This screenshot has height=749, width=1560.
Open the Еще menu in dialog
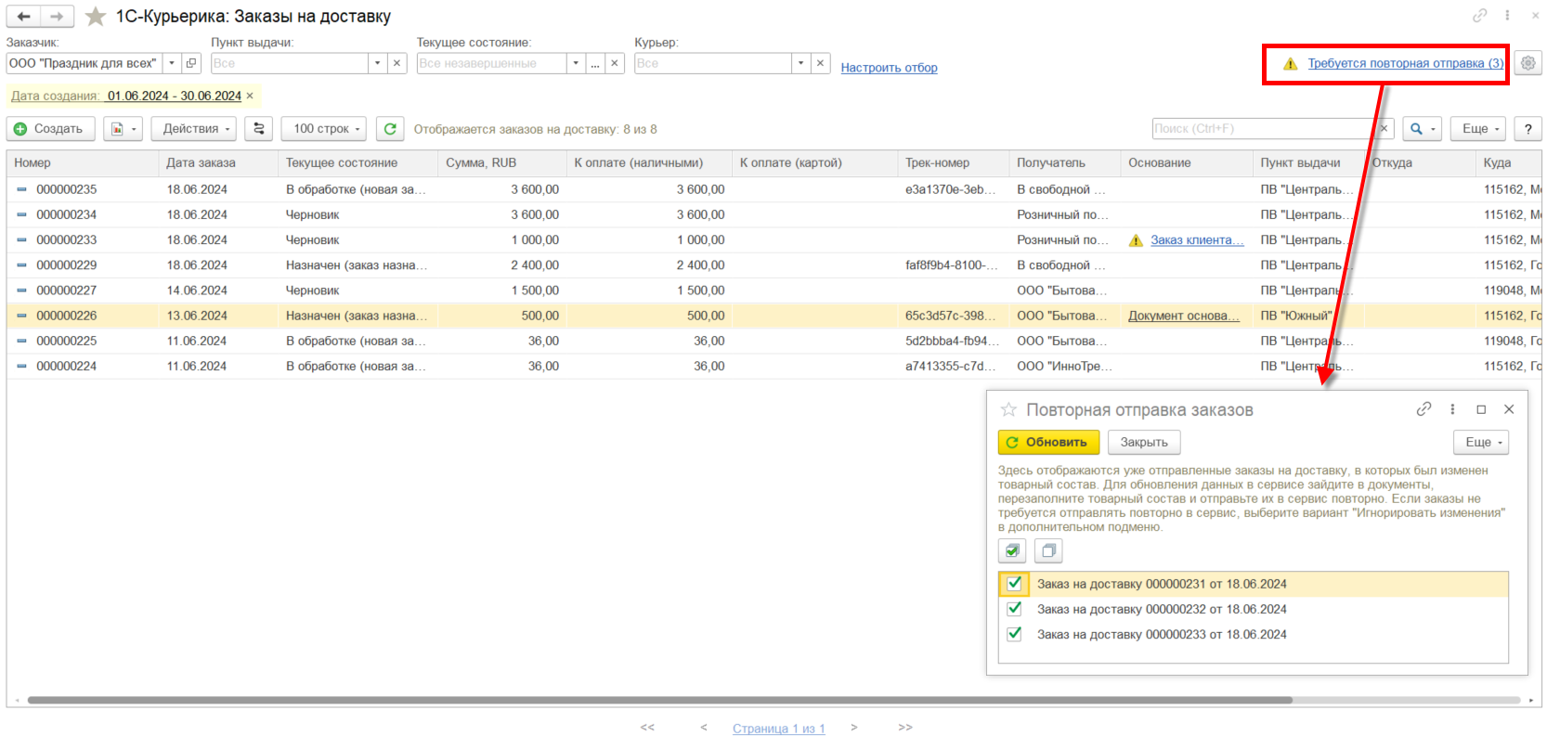pos(1480,442)
